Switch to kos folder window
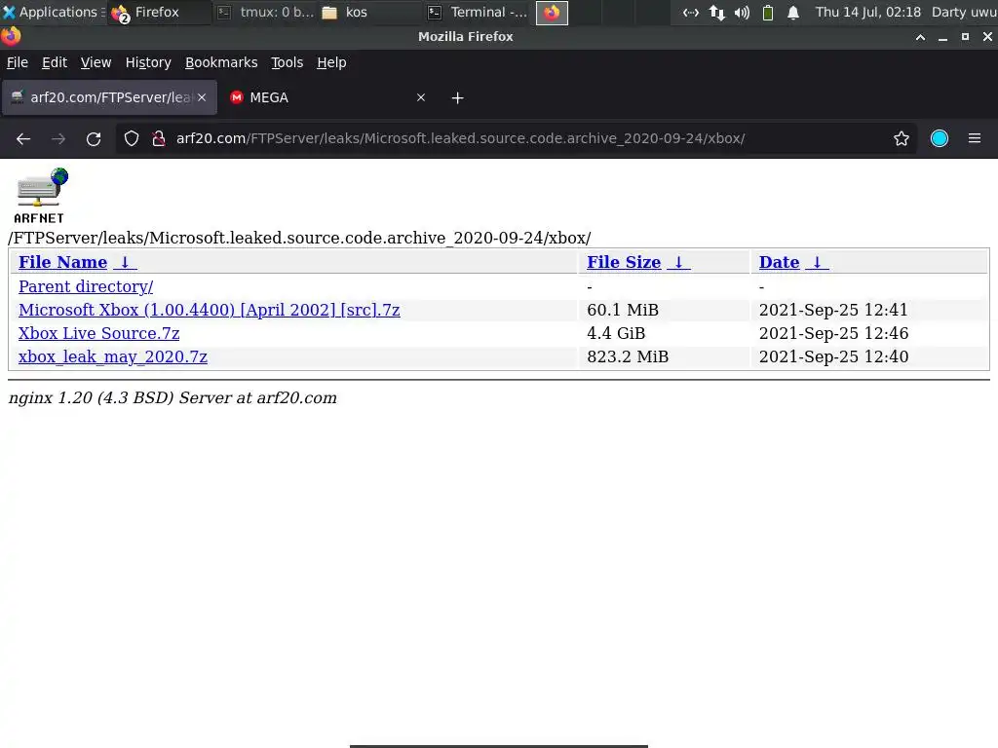This screenshot has width=998, height=748. click(370, 12)
